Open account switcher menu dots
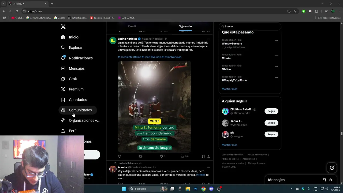This screenshot has height=193, width=343. 101,176
